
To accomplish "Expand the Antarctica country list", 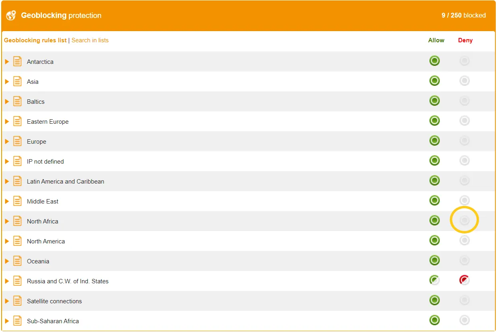I will tap(7, 61).
